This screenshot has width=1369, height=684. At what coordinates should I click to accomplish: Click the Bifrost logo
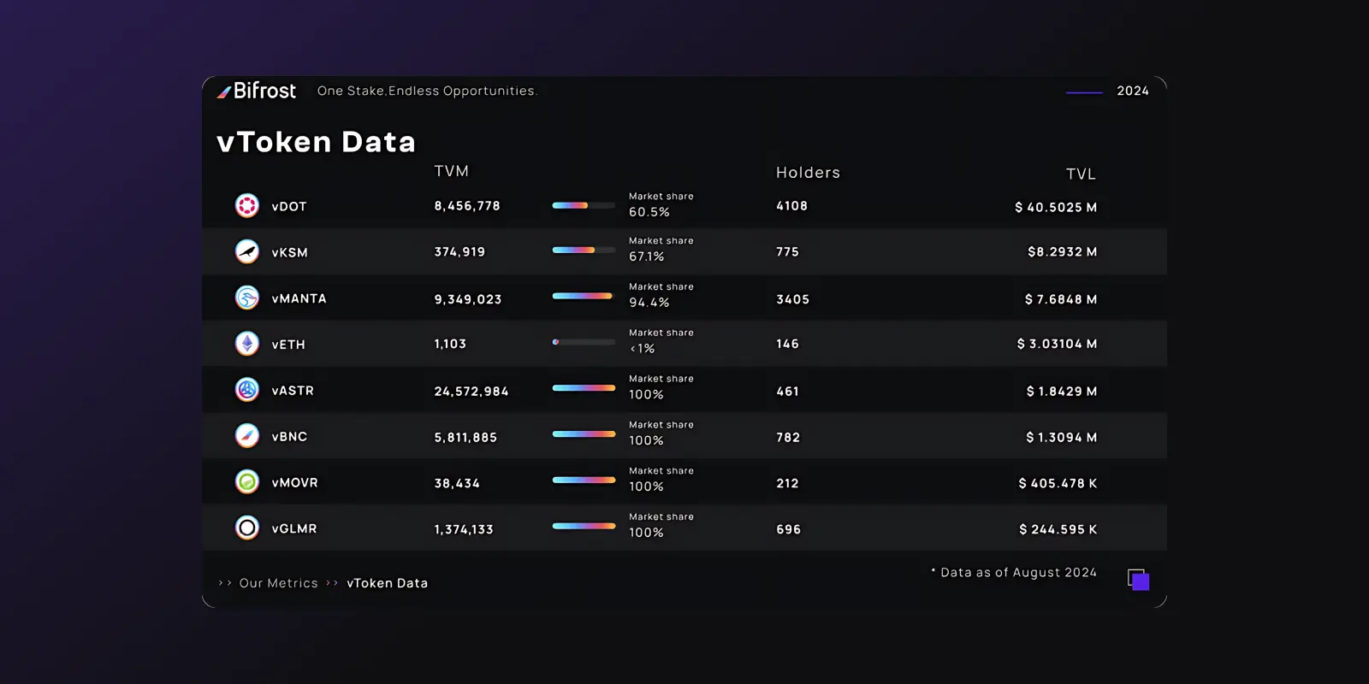coord(257,91)
